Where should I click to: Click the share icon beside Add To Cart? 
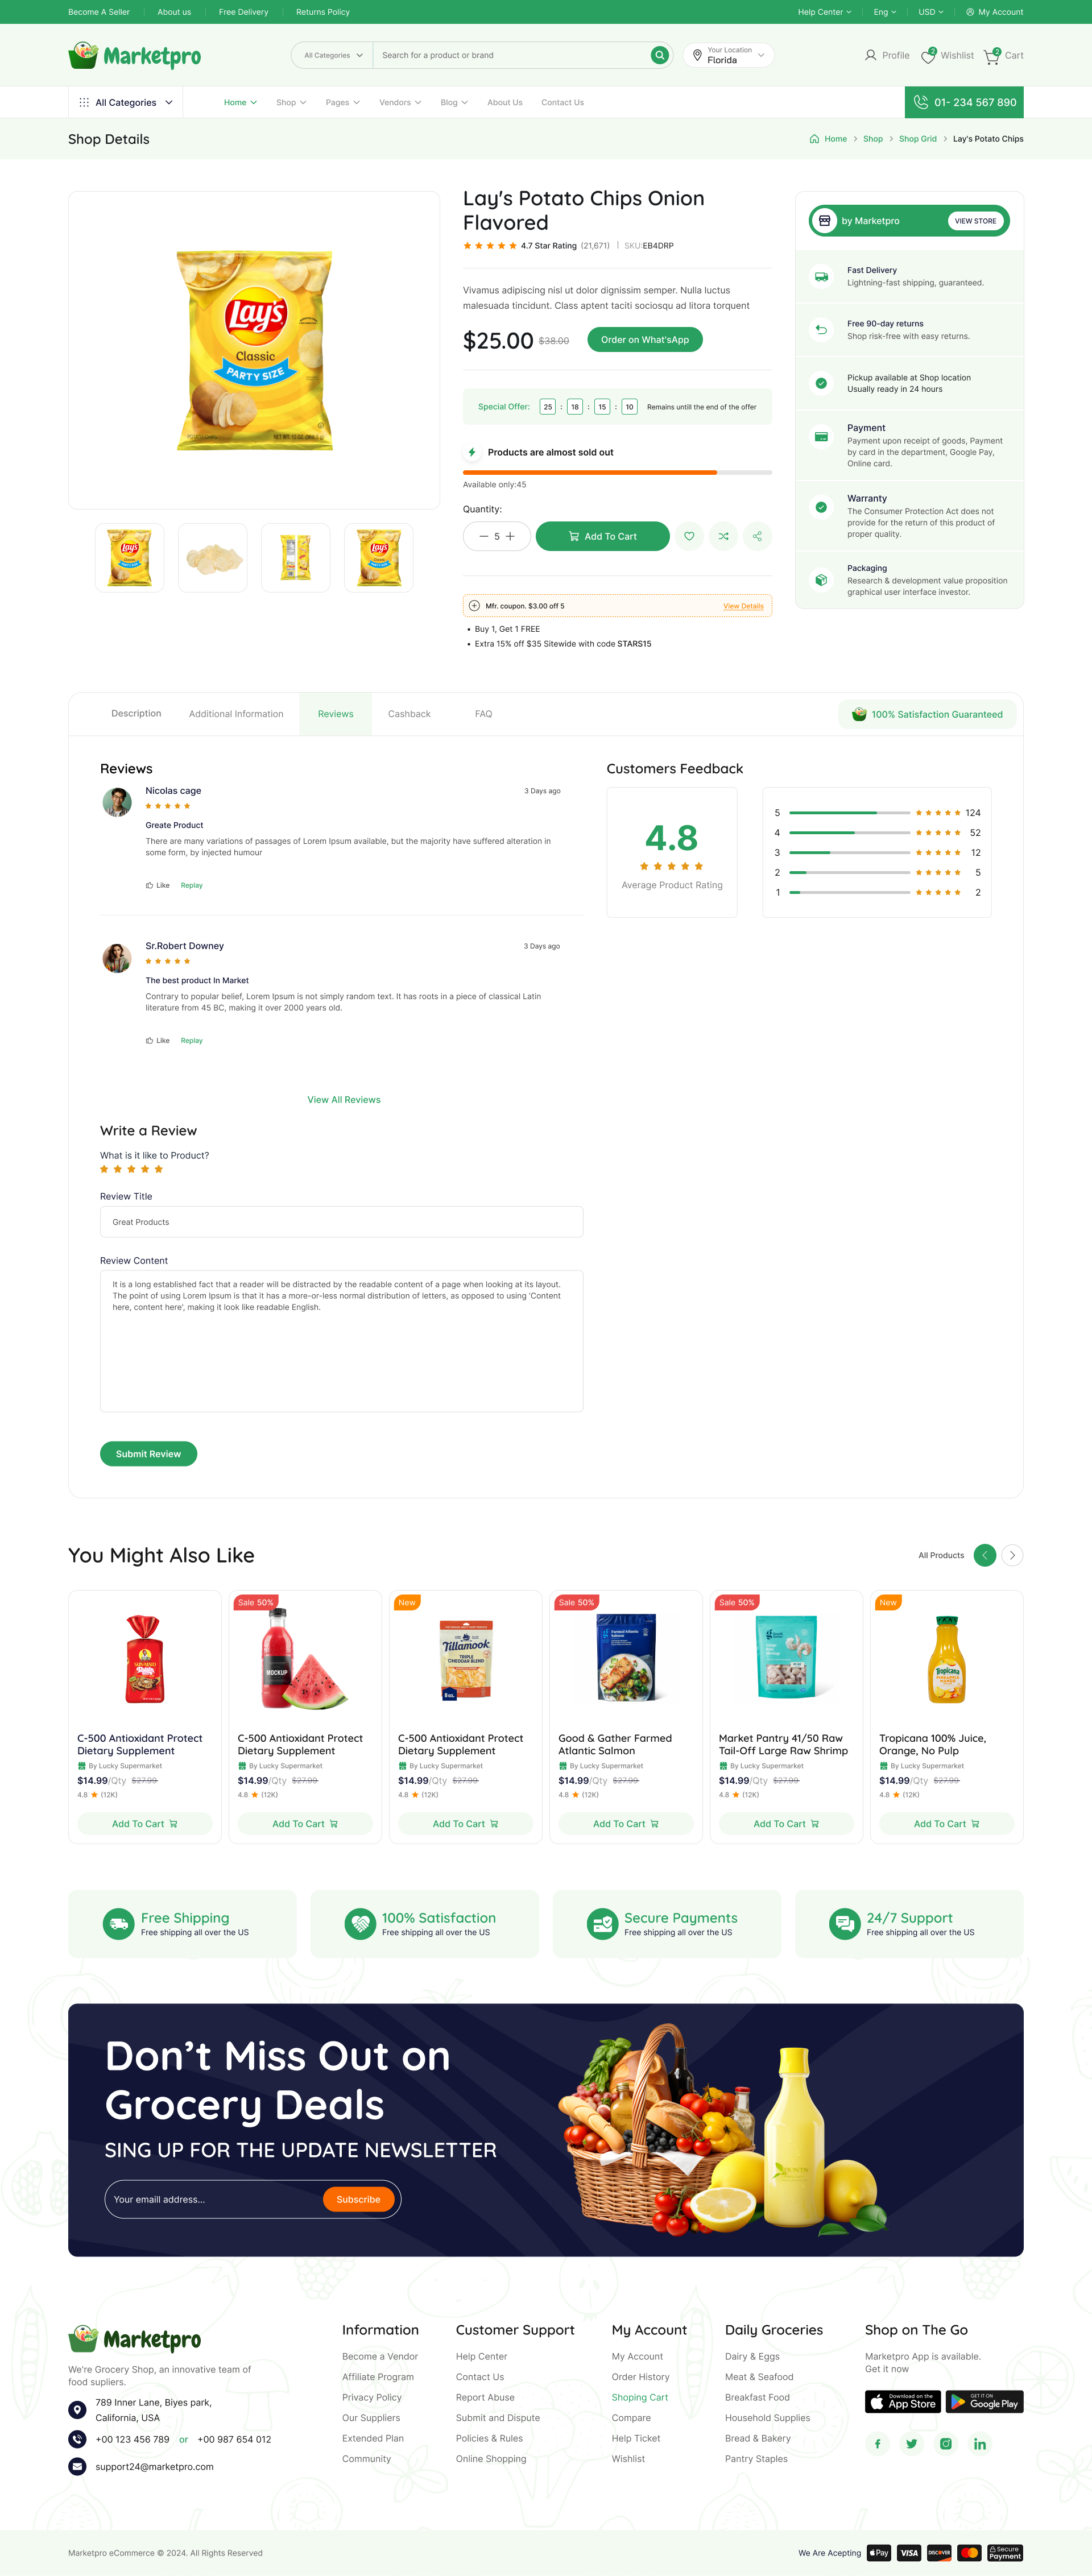pyautogui.click(x=757, y=537)
